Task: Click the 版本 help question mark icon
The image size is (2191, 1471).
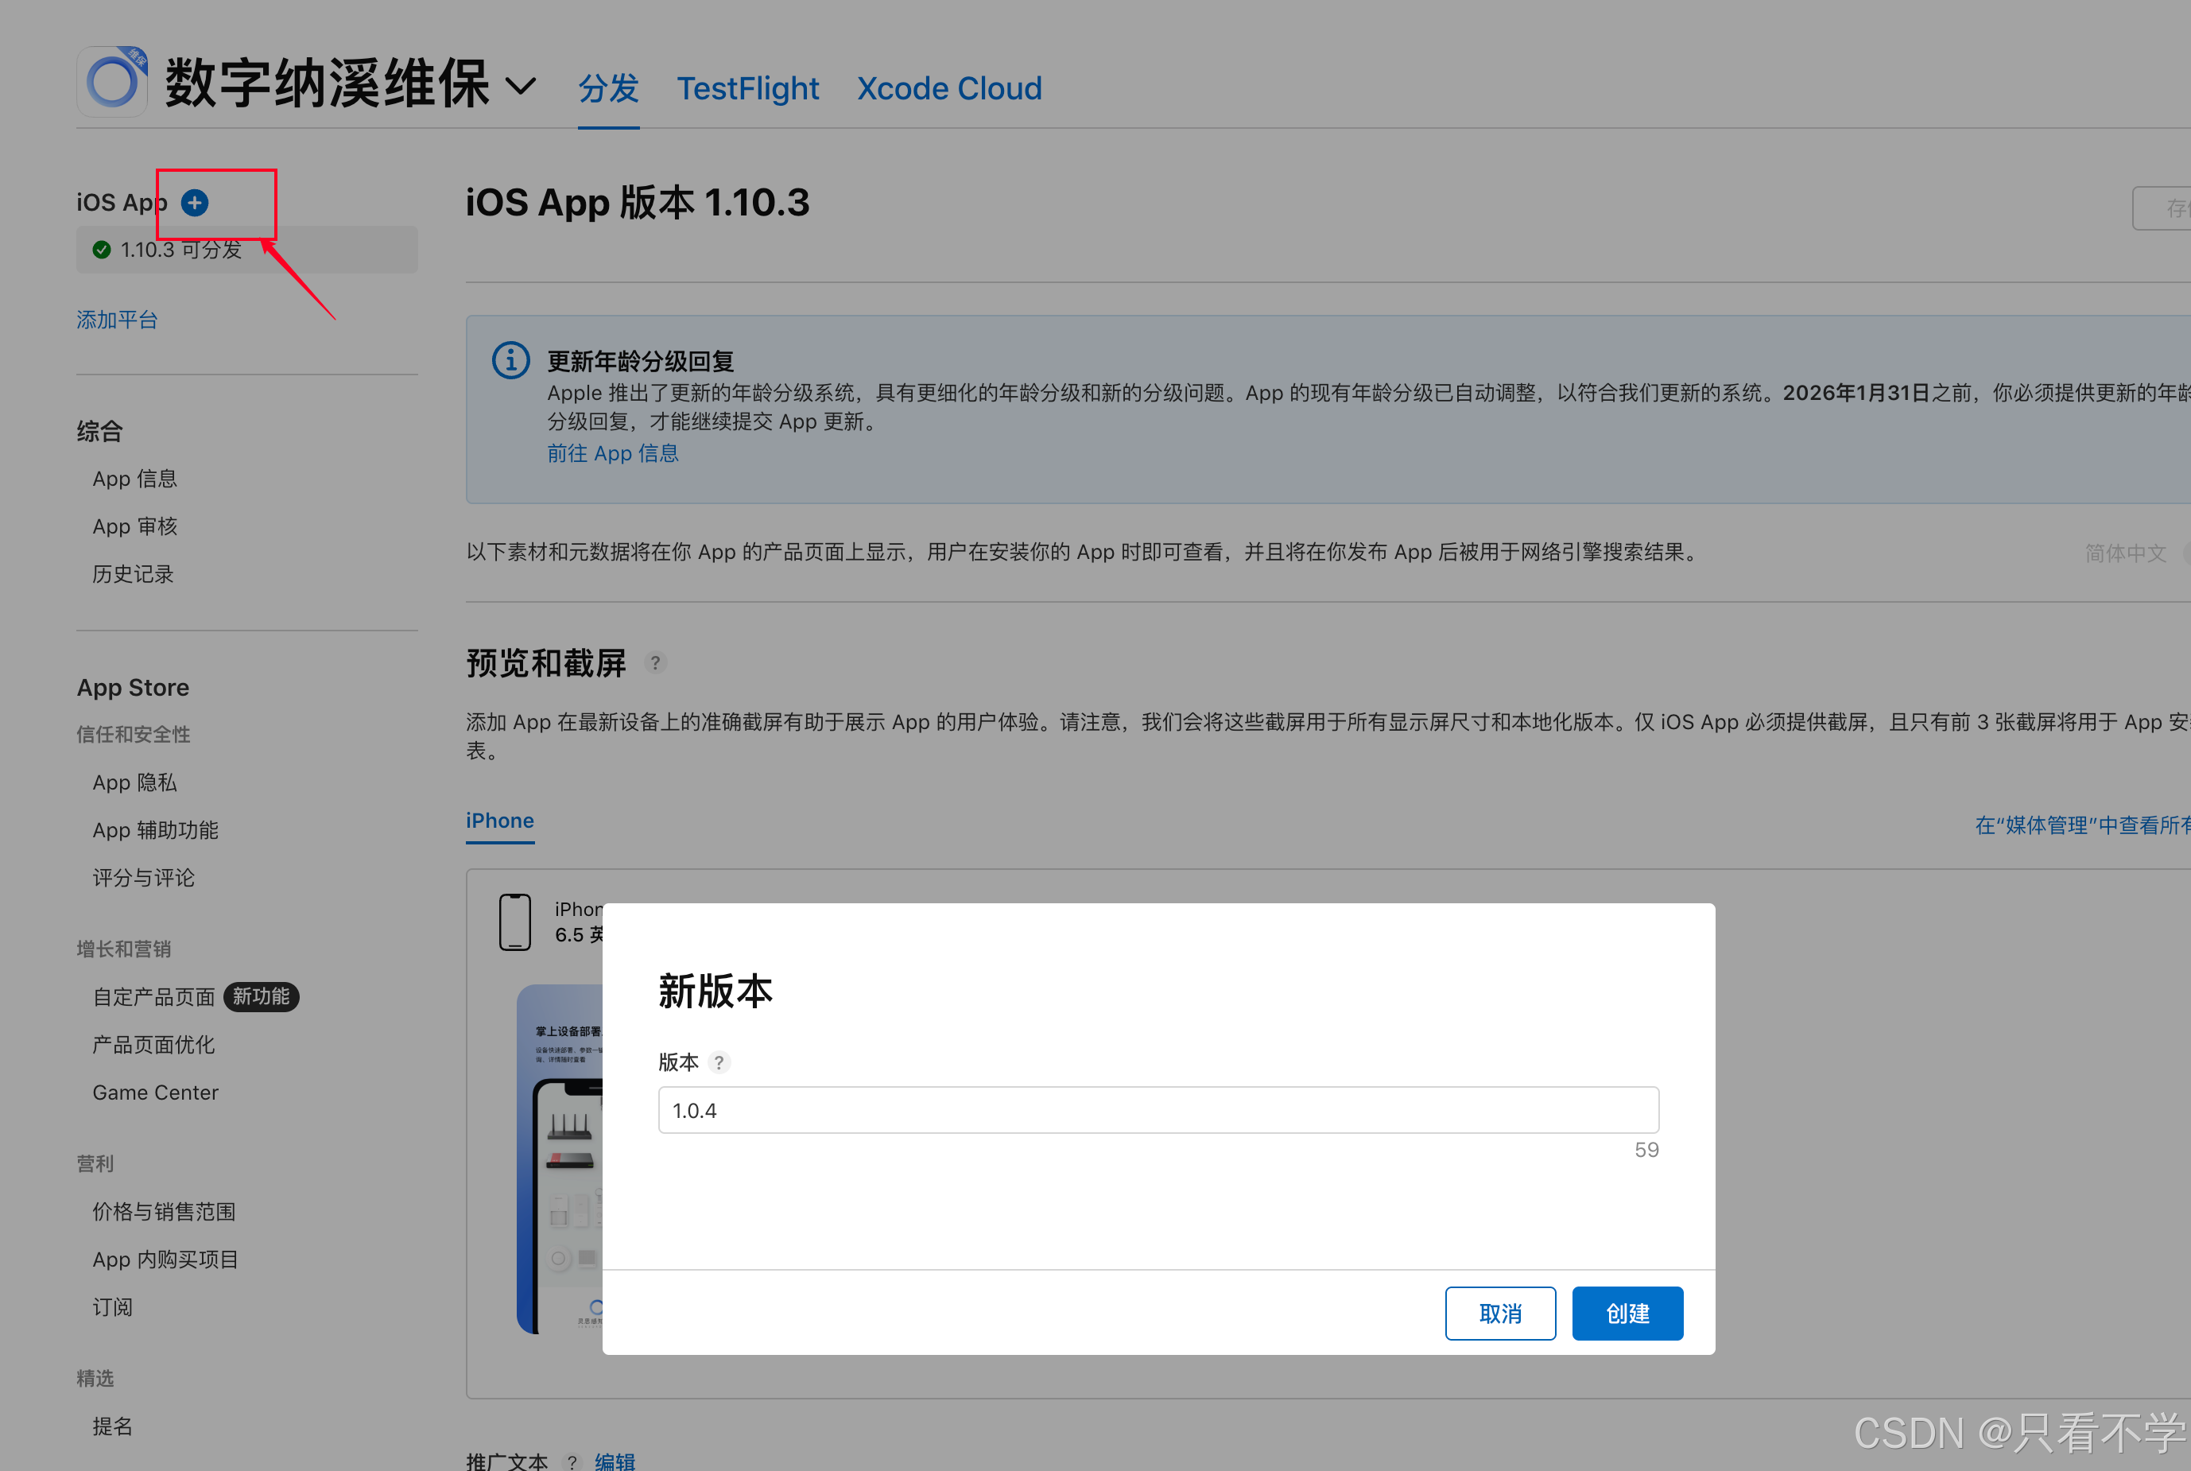Action: 719,1062
